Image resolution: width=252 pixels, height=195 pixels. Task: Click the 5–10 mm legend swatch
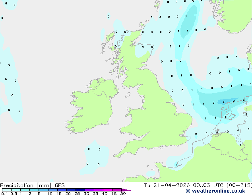43,190
